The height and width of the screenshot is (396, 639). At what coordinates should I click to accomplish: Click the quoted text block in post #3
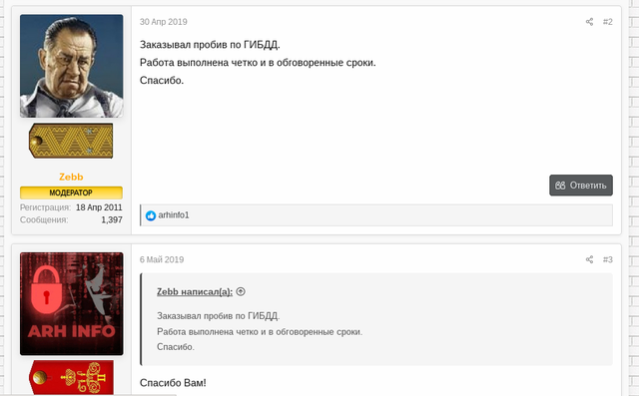(376, 319)
